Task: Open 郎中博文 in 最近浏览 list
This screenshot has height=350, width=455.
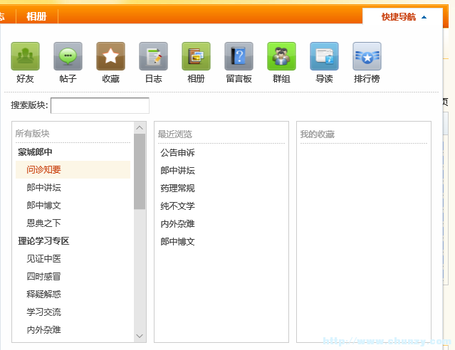Action: click(x=177, y=242)
